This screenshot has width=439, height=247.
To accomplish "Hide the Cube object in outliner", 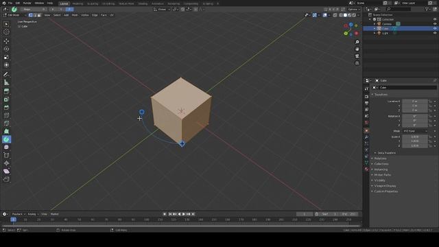I will [435, 28].
